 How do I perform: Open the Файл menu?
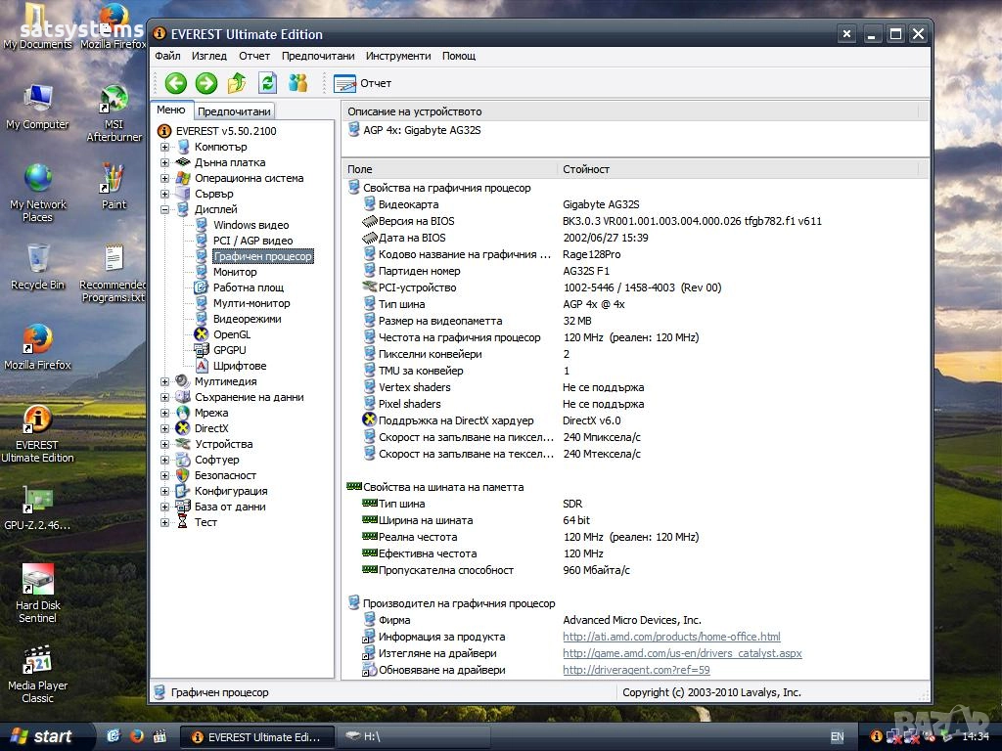167,56
